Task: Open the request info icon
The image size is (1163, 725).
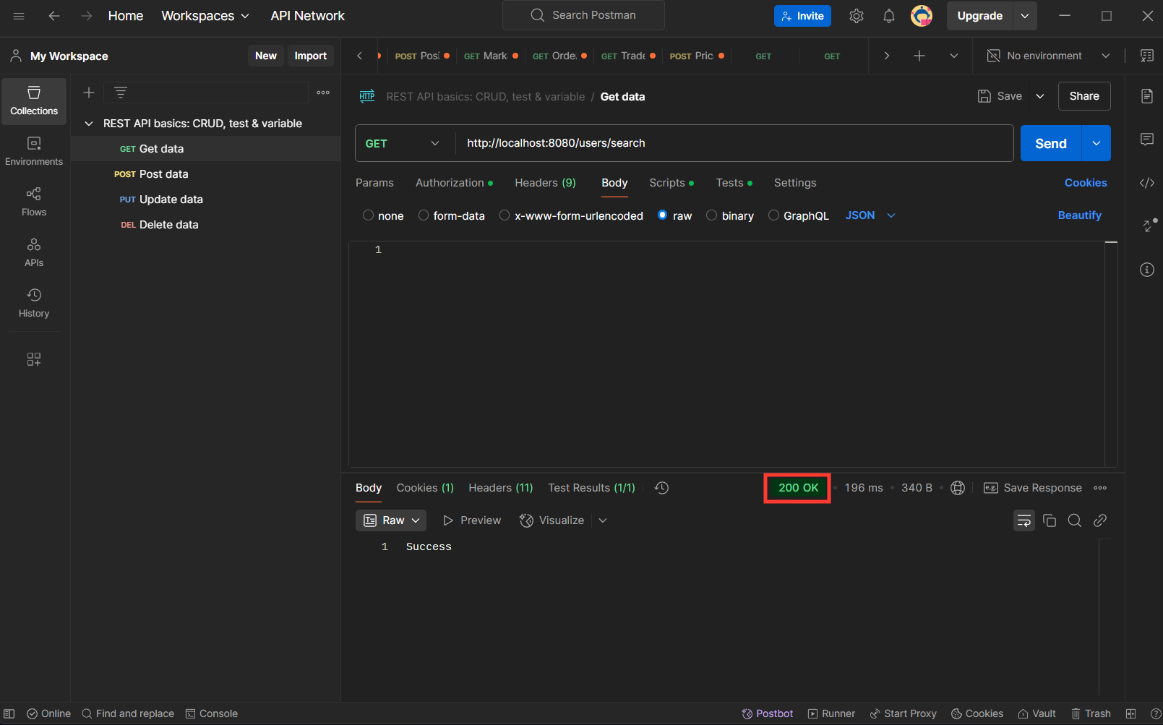Action: [1147, 270]
